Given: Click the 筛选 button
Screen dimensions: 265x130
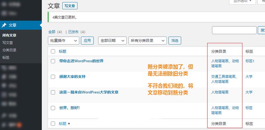Looking at the screenshot, I should (x=175, y=41).
